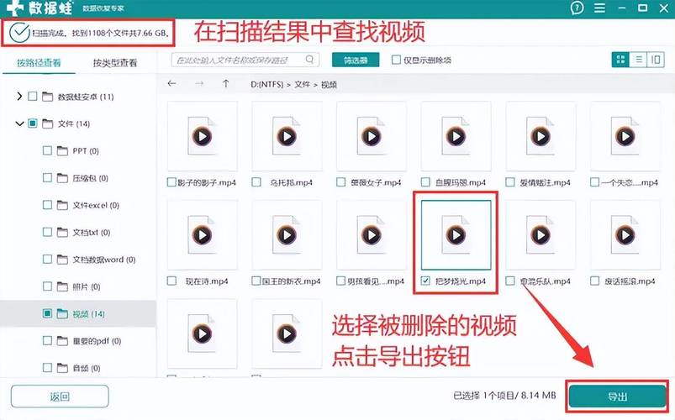Click the scan result summary text
The width and height of the screenshot is (675, 420).
pos(100,33)
